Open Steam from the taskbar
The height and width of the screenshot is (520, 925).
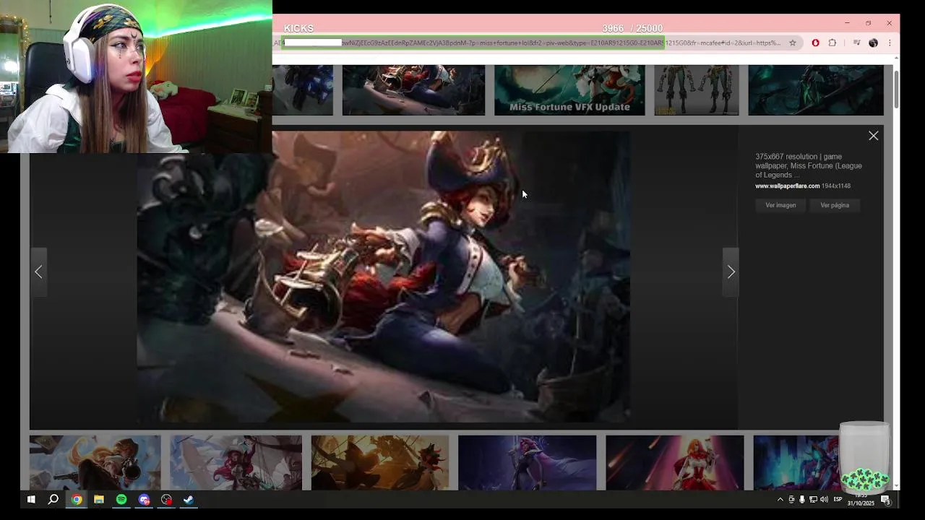click(x=189, y=499)
